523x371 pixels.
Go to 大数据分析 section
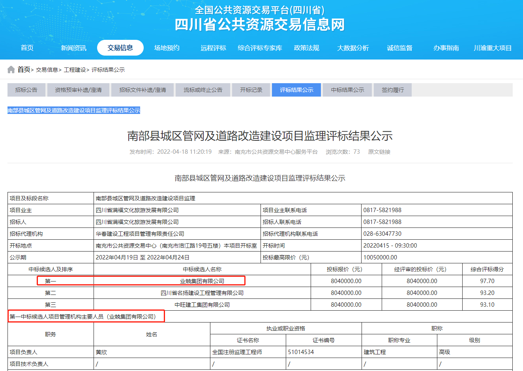tap(353, 48)
